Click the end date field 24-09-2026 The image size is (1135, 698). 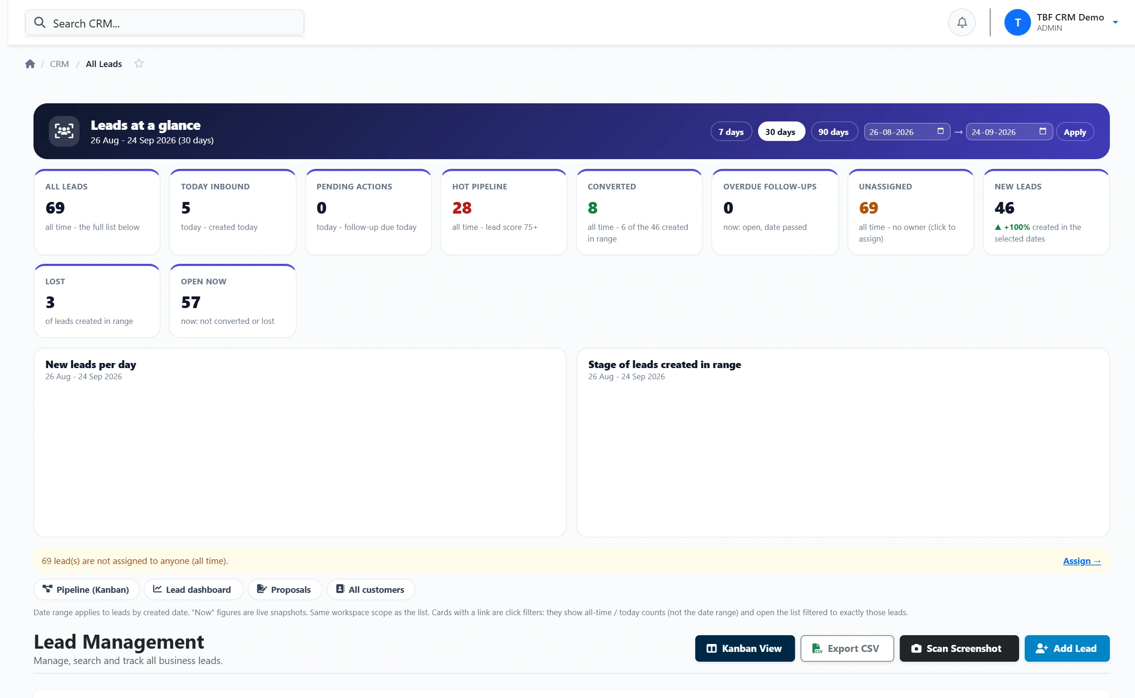click(x=1009, y=132)
